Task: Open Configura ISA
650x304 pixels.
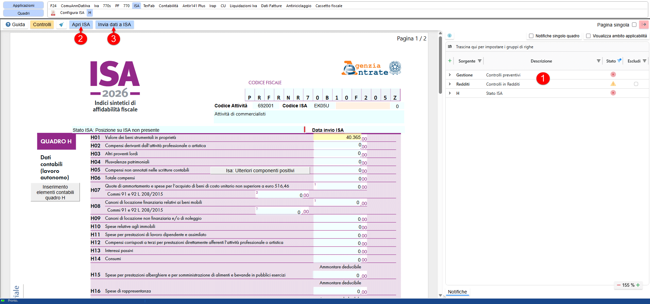Action: 72,13
